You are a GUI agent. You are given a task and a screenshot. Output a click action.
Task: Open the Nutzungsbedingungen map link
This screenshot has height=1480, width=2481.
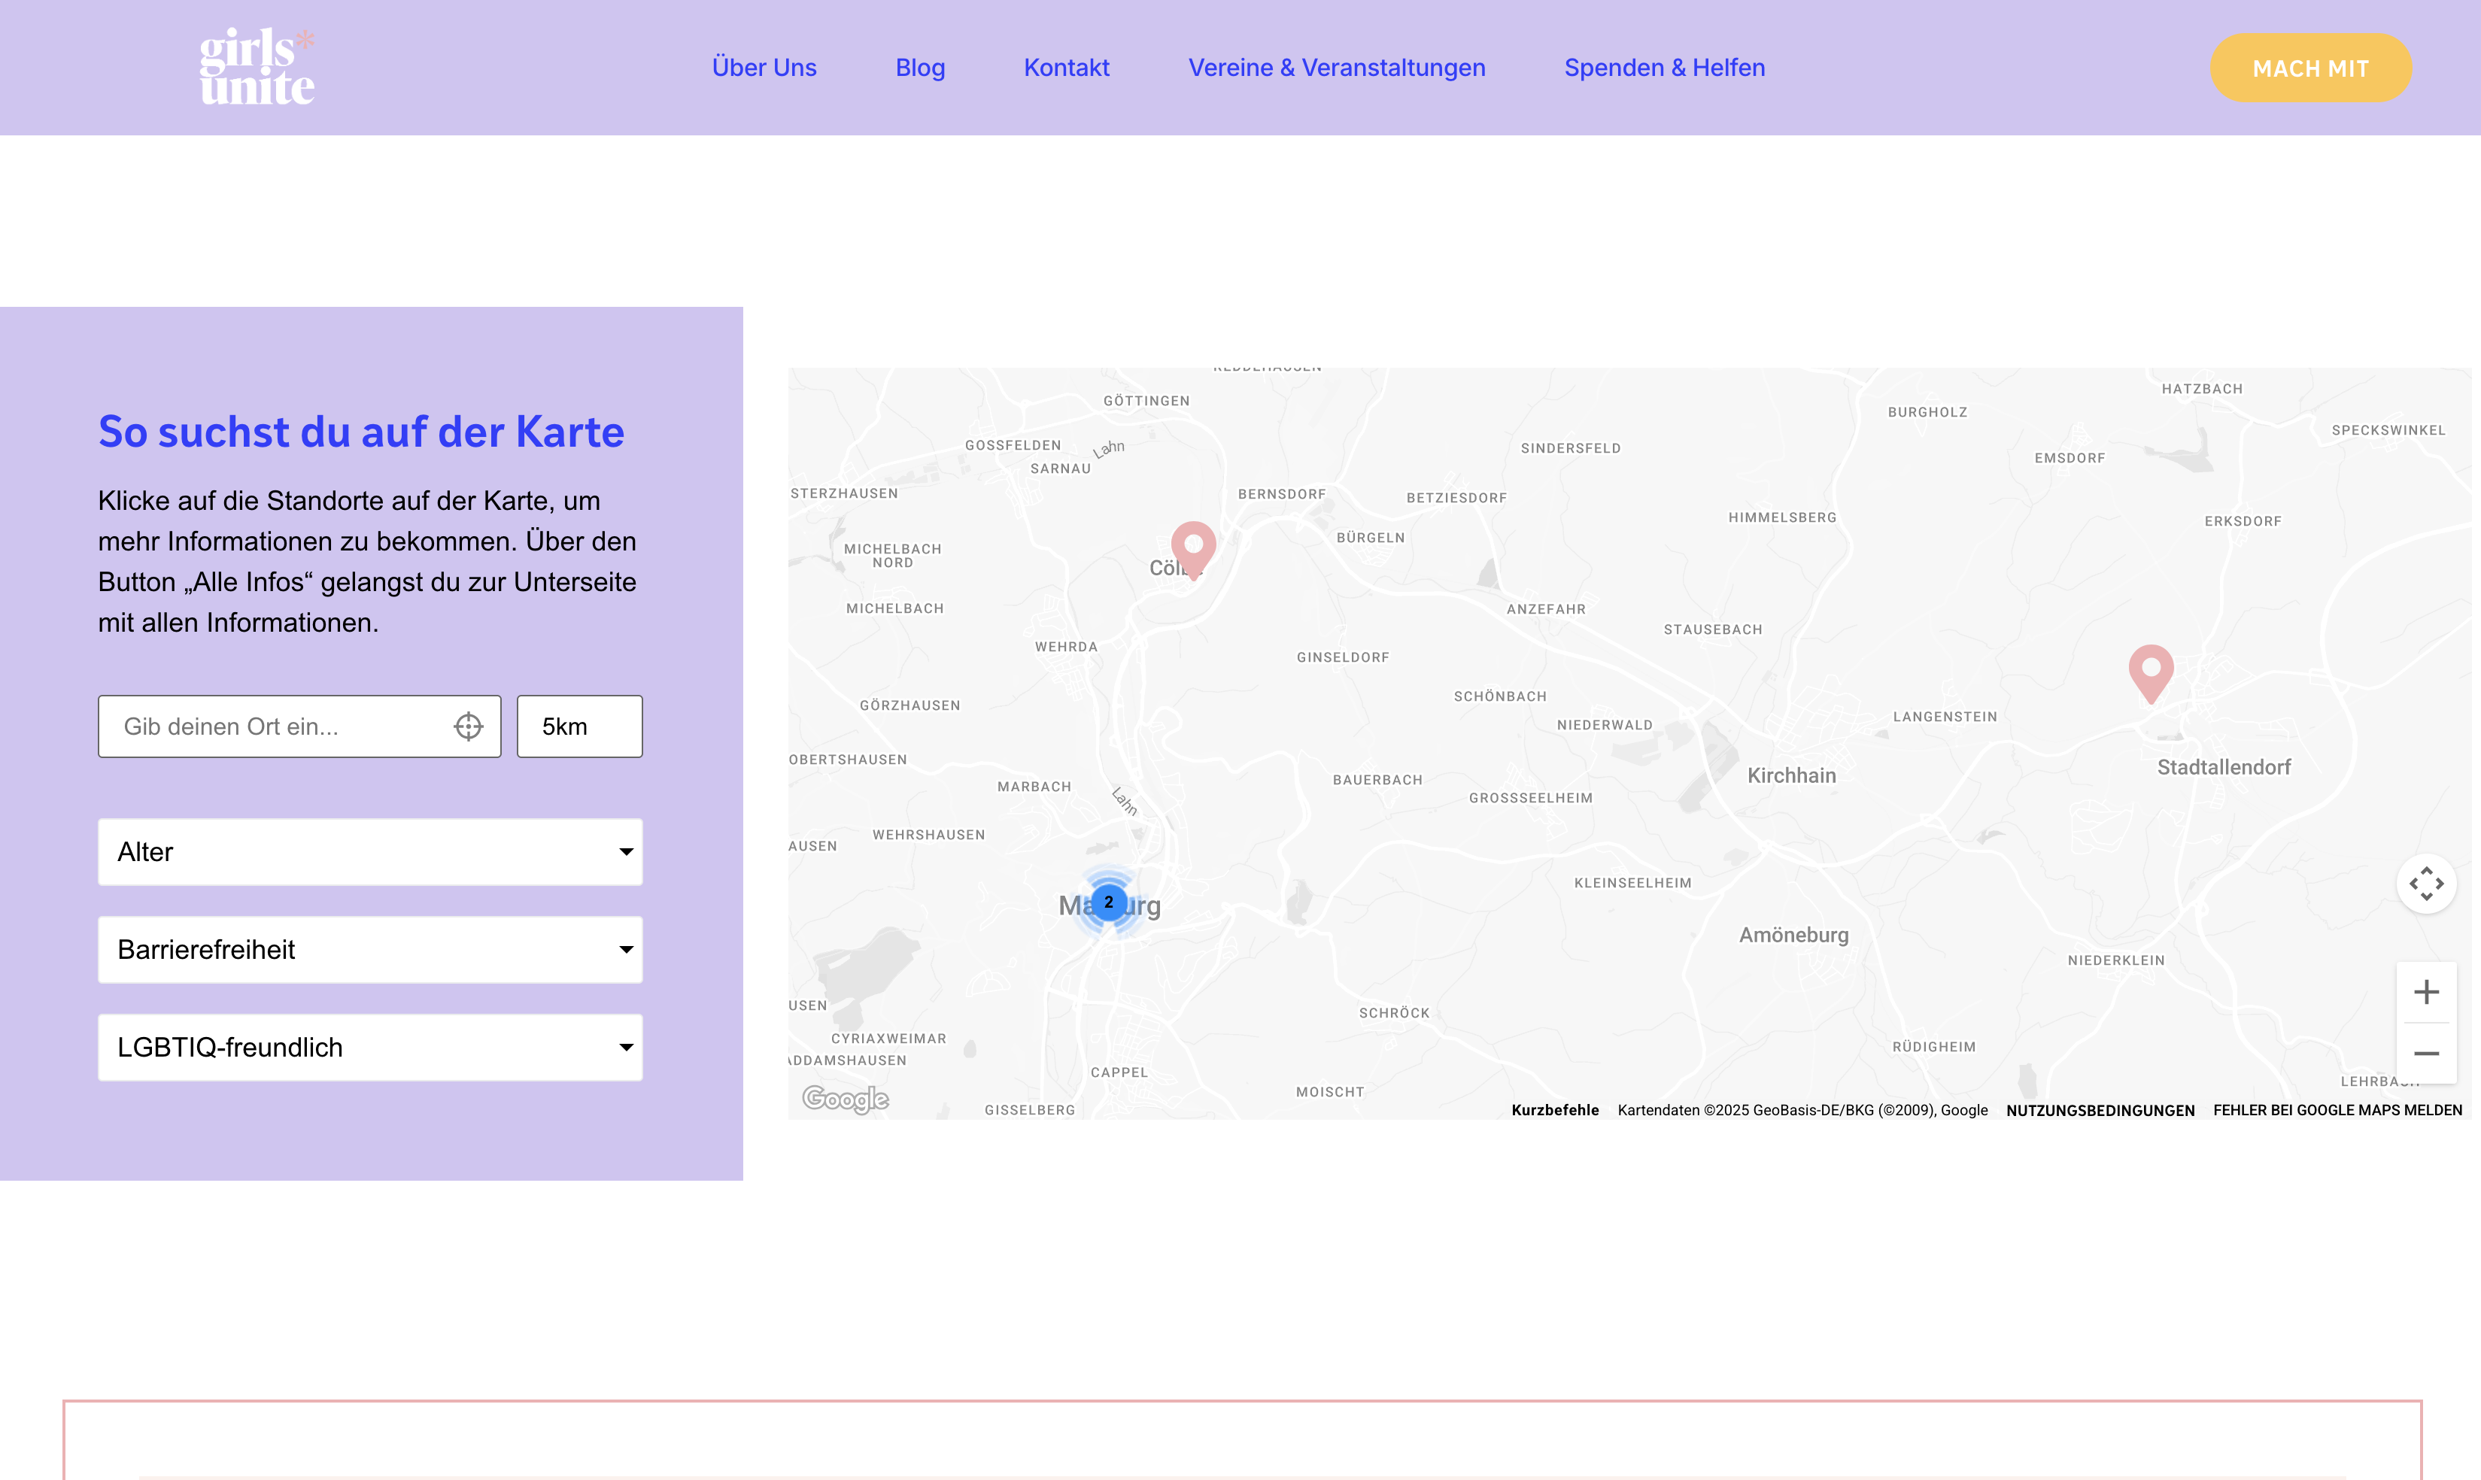pyautogui.click(x=2099, y=1110)
